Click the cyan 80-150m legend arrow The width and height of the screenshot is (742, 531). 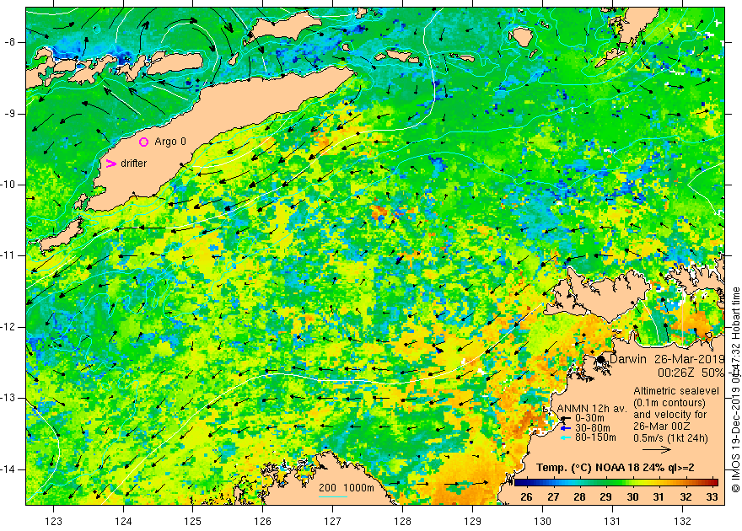[565, 437]
